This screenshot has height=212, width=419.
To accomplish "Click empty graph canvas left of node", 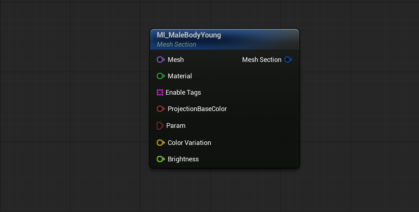I will pos(75,107).
